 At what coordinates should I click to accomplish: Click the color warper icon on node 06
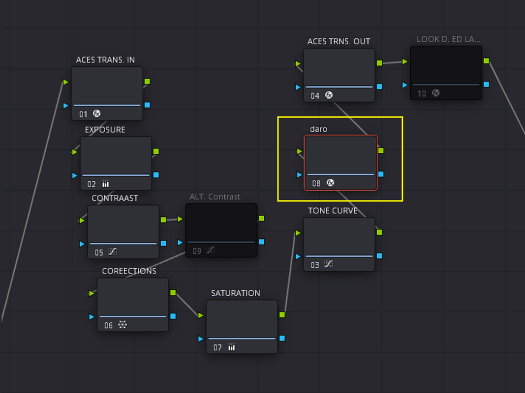coord(123,325)
